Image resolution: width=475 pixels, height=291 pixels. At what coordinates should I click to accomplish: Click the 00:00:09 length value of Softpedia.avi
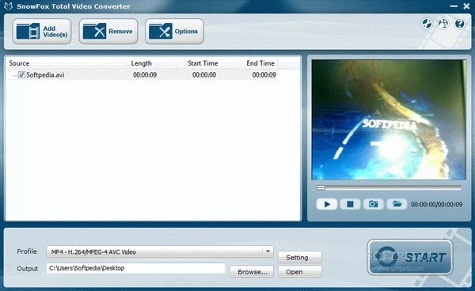145,75
